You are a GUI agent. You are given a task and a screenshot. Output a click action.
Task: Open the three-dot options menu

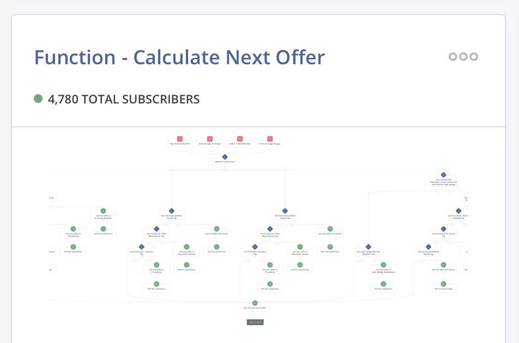[462, 56]
